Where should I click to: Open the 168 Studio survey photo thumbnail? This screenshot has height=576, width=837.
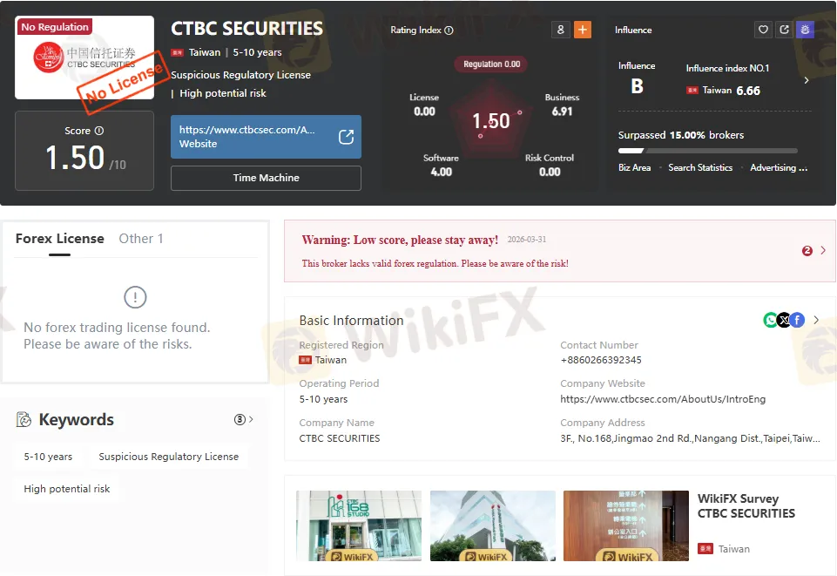(359, 525)
